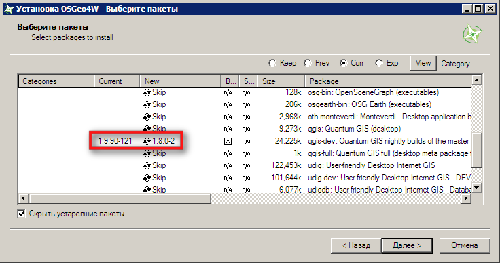Cycle the version icon for qgis-dev 1.8.0-2
Image resolution: width=500 pixels, height=263 pixels.
147,141
